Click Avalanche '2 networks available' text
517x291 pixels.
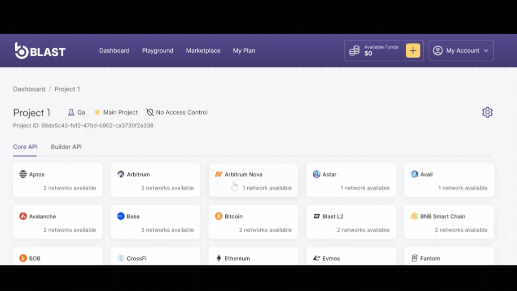[x=70, y=229]
